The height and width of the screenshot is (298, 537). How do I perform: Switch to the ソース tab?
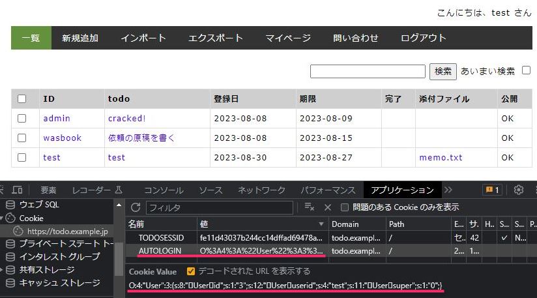[211, 190]
